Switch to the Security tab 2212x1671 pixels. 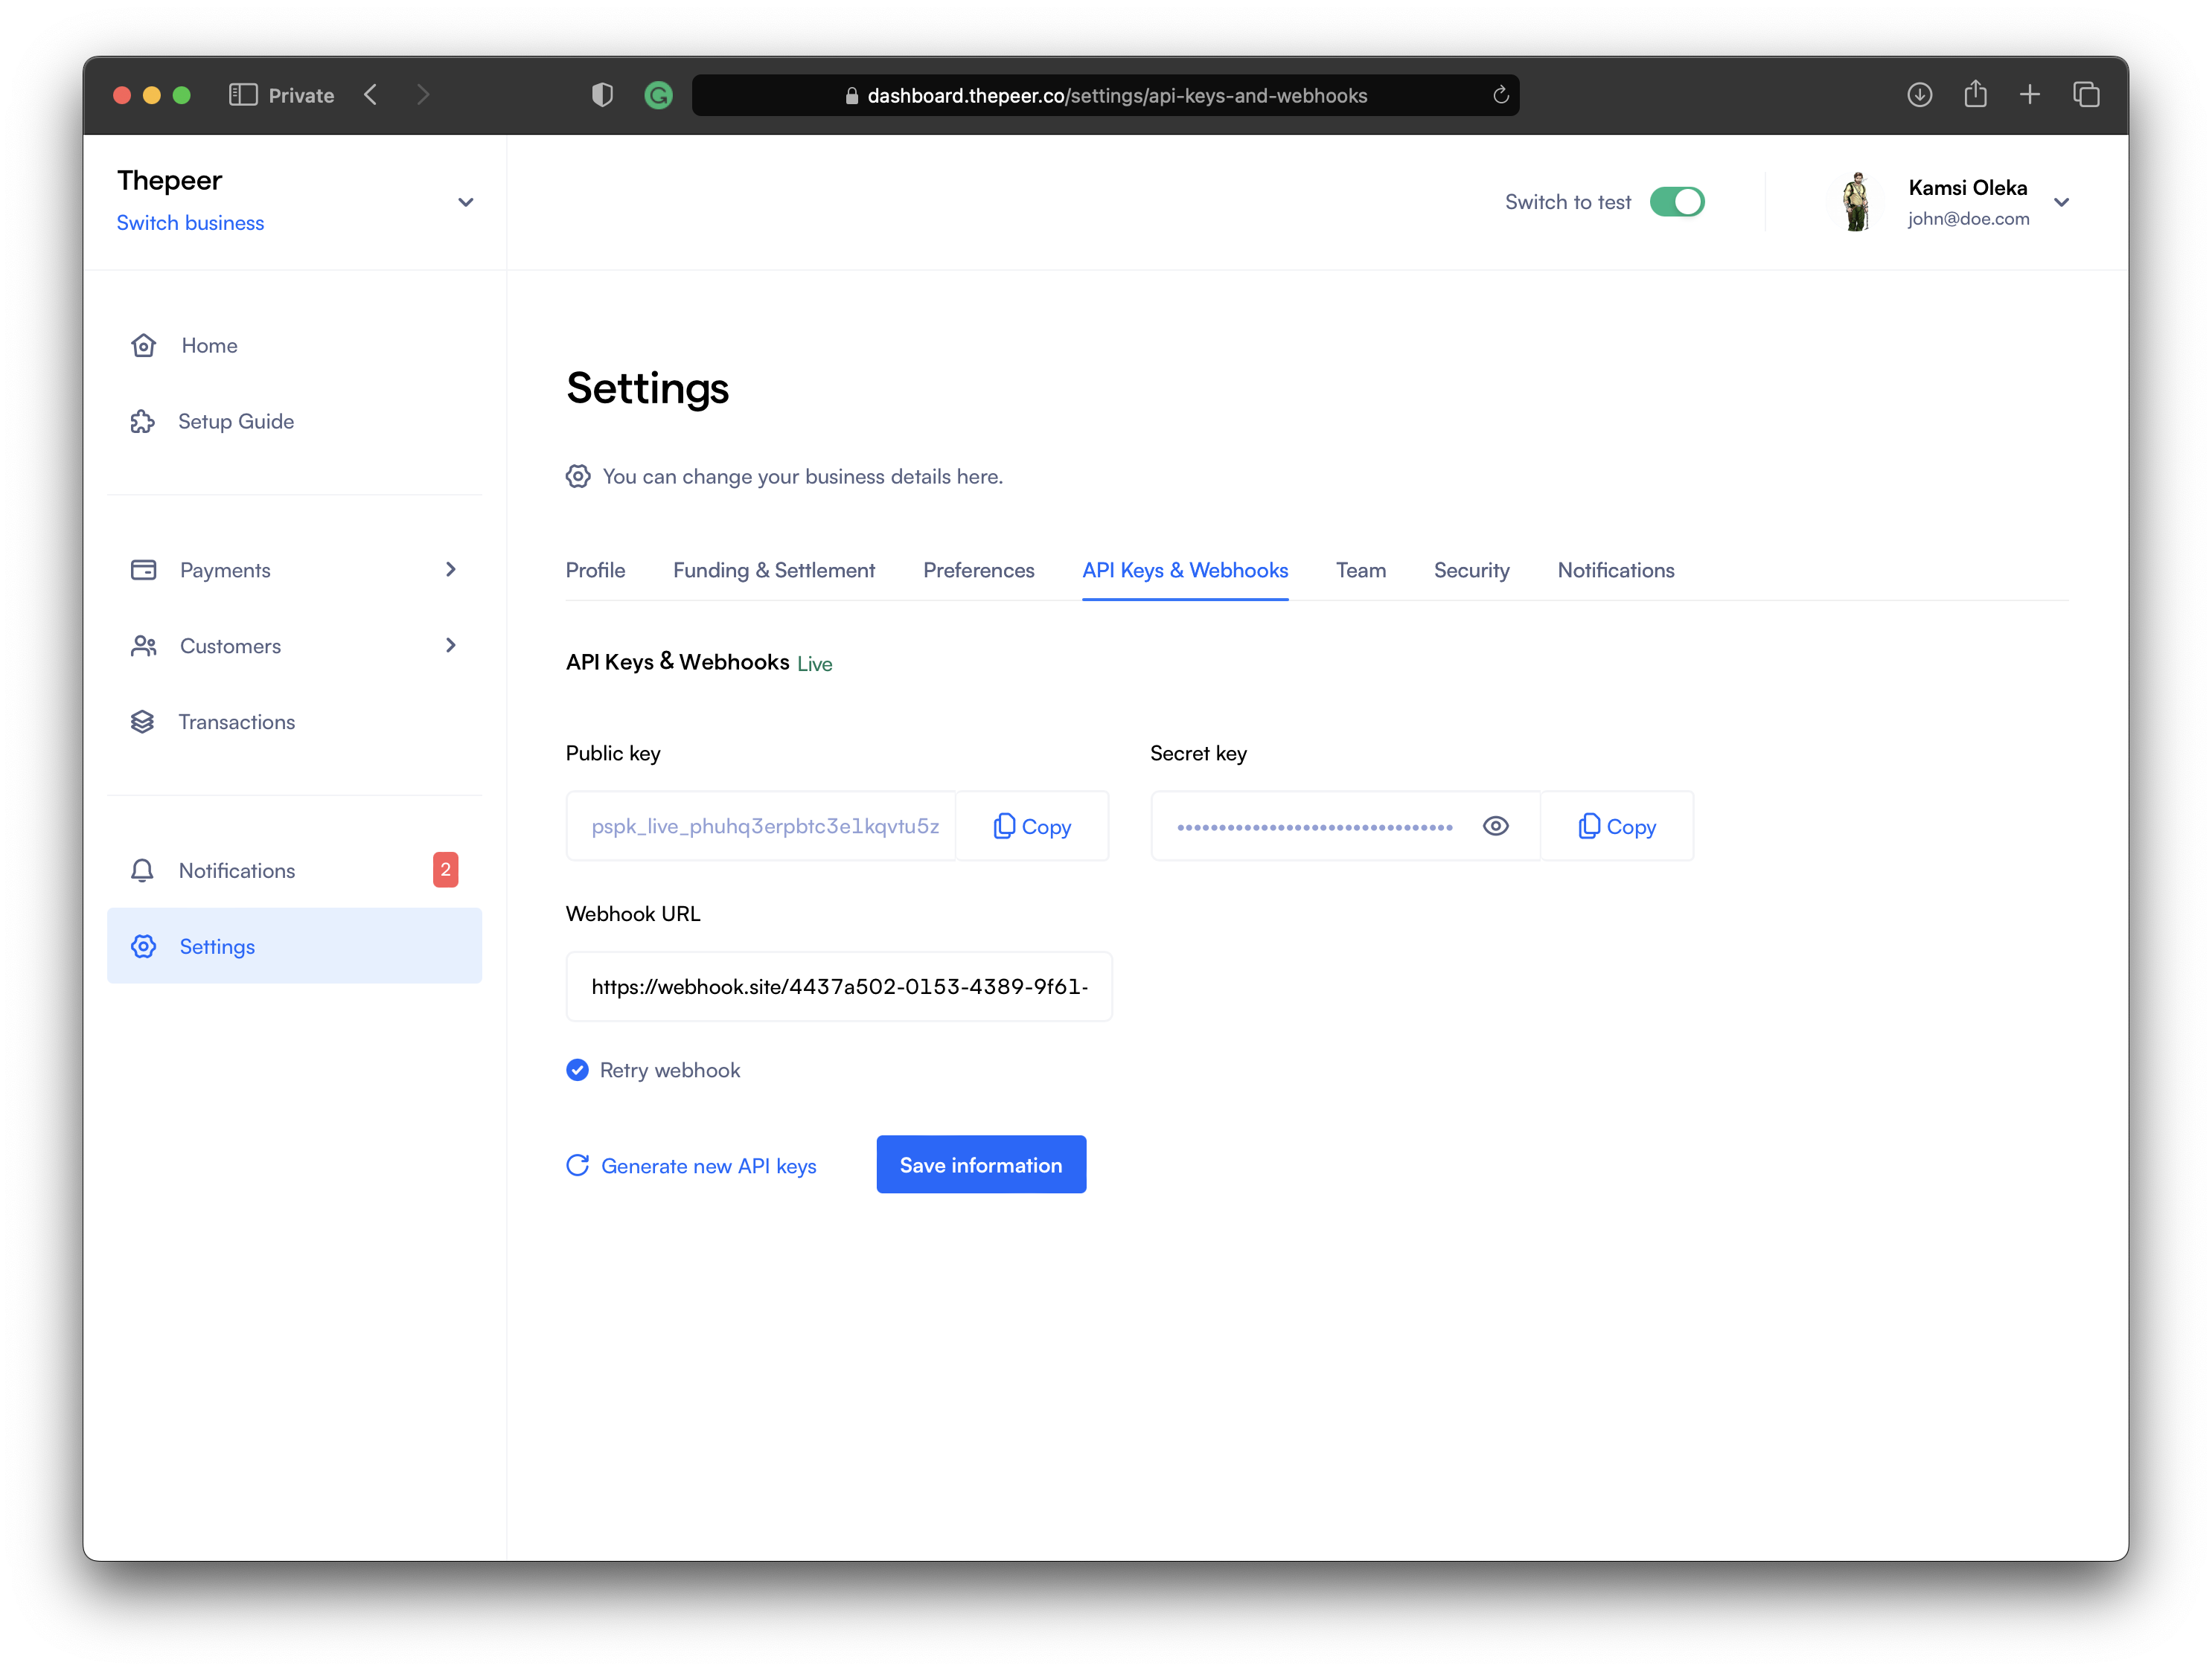coord(1471,571)
